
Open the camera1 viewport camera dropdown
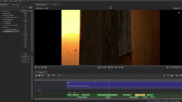(x=176, y=67)
